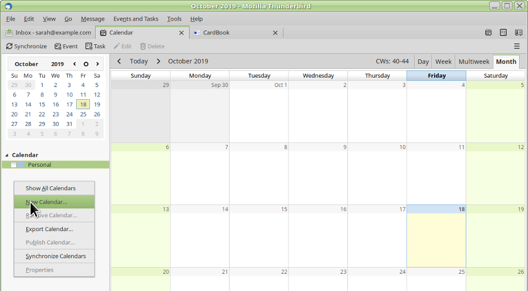This screenshot has width=528, height=291.
Task: Go back one month in main view
Action: tap(119, 62)
